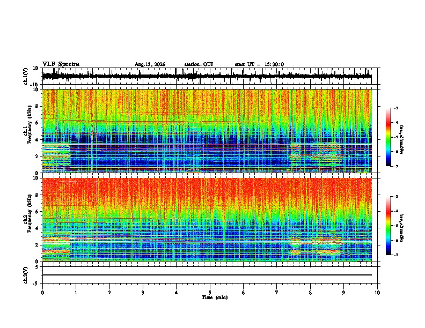Click the time axis tick label '5'
This screenshot has height=328, width=425.
pos(210,293)
